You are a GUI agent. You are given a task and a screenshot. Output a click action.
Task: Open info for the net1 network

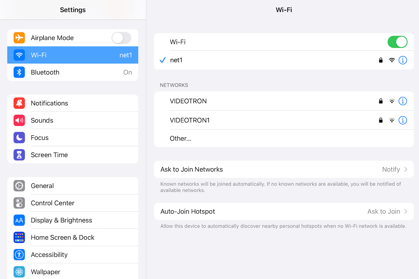tap(403, 60)
